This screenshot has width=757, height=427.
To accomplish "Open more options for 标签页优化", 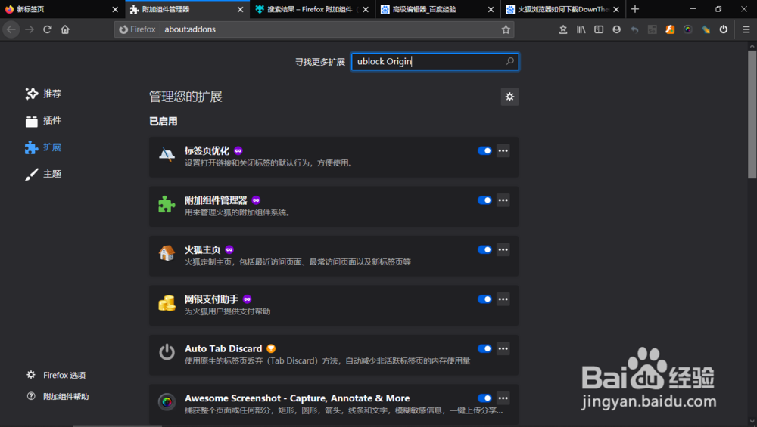I will coord(503,151).
